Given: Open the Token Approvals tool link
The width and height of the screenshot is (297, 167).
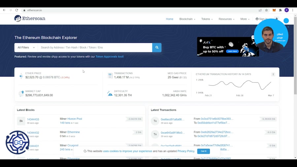Looking at the screenshot, I should [110, 57].
